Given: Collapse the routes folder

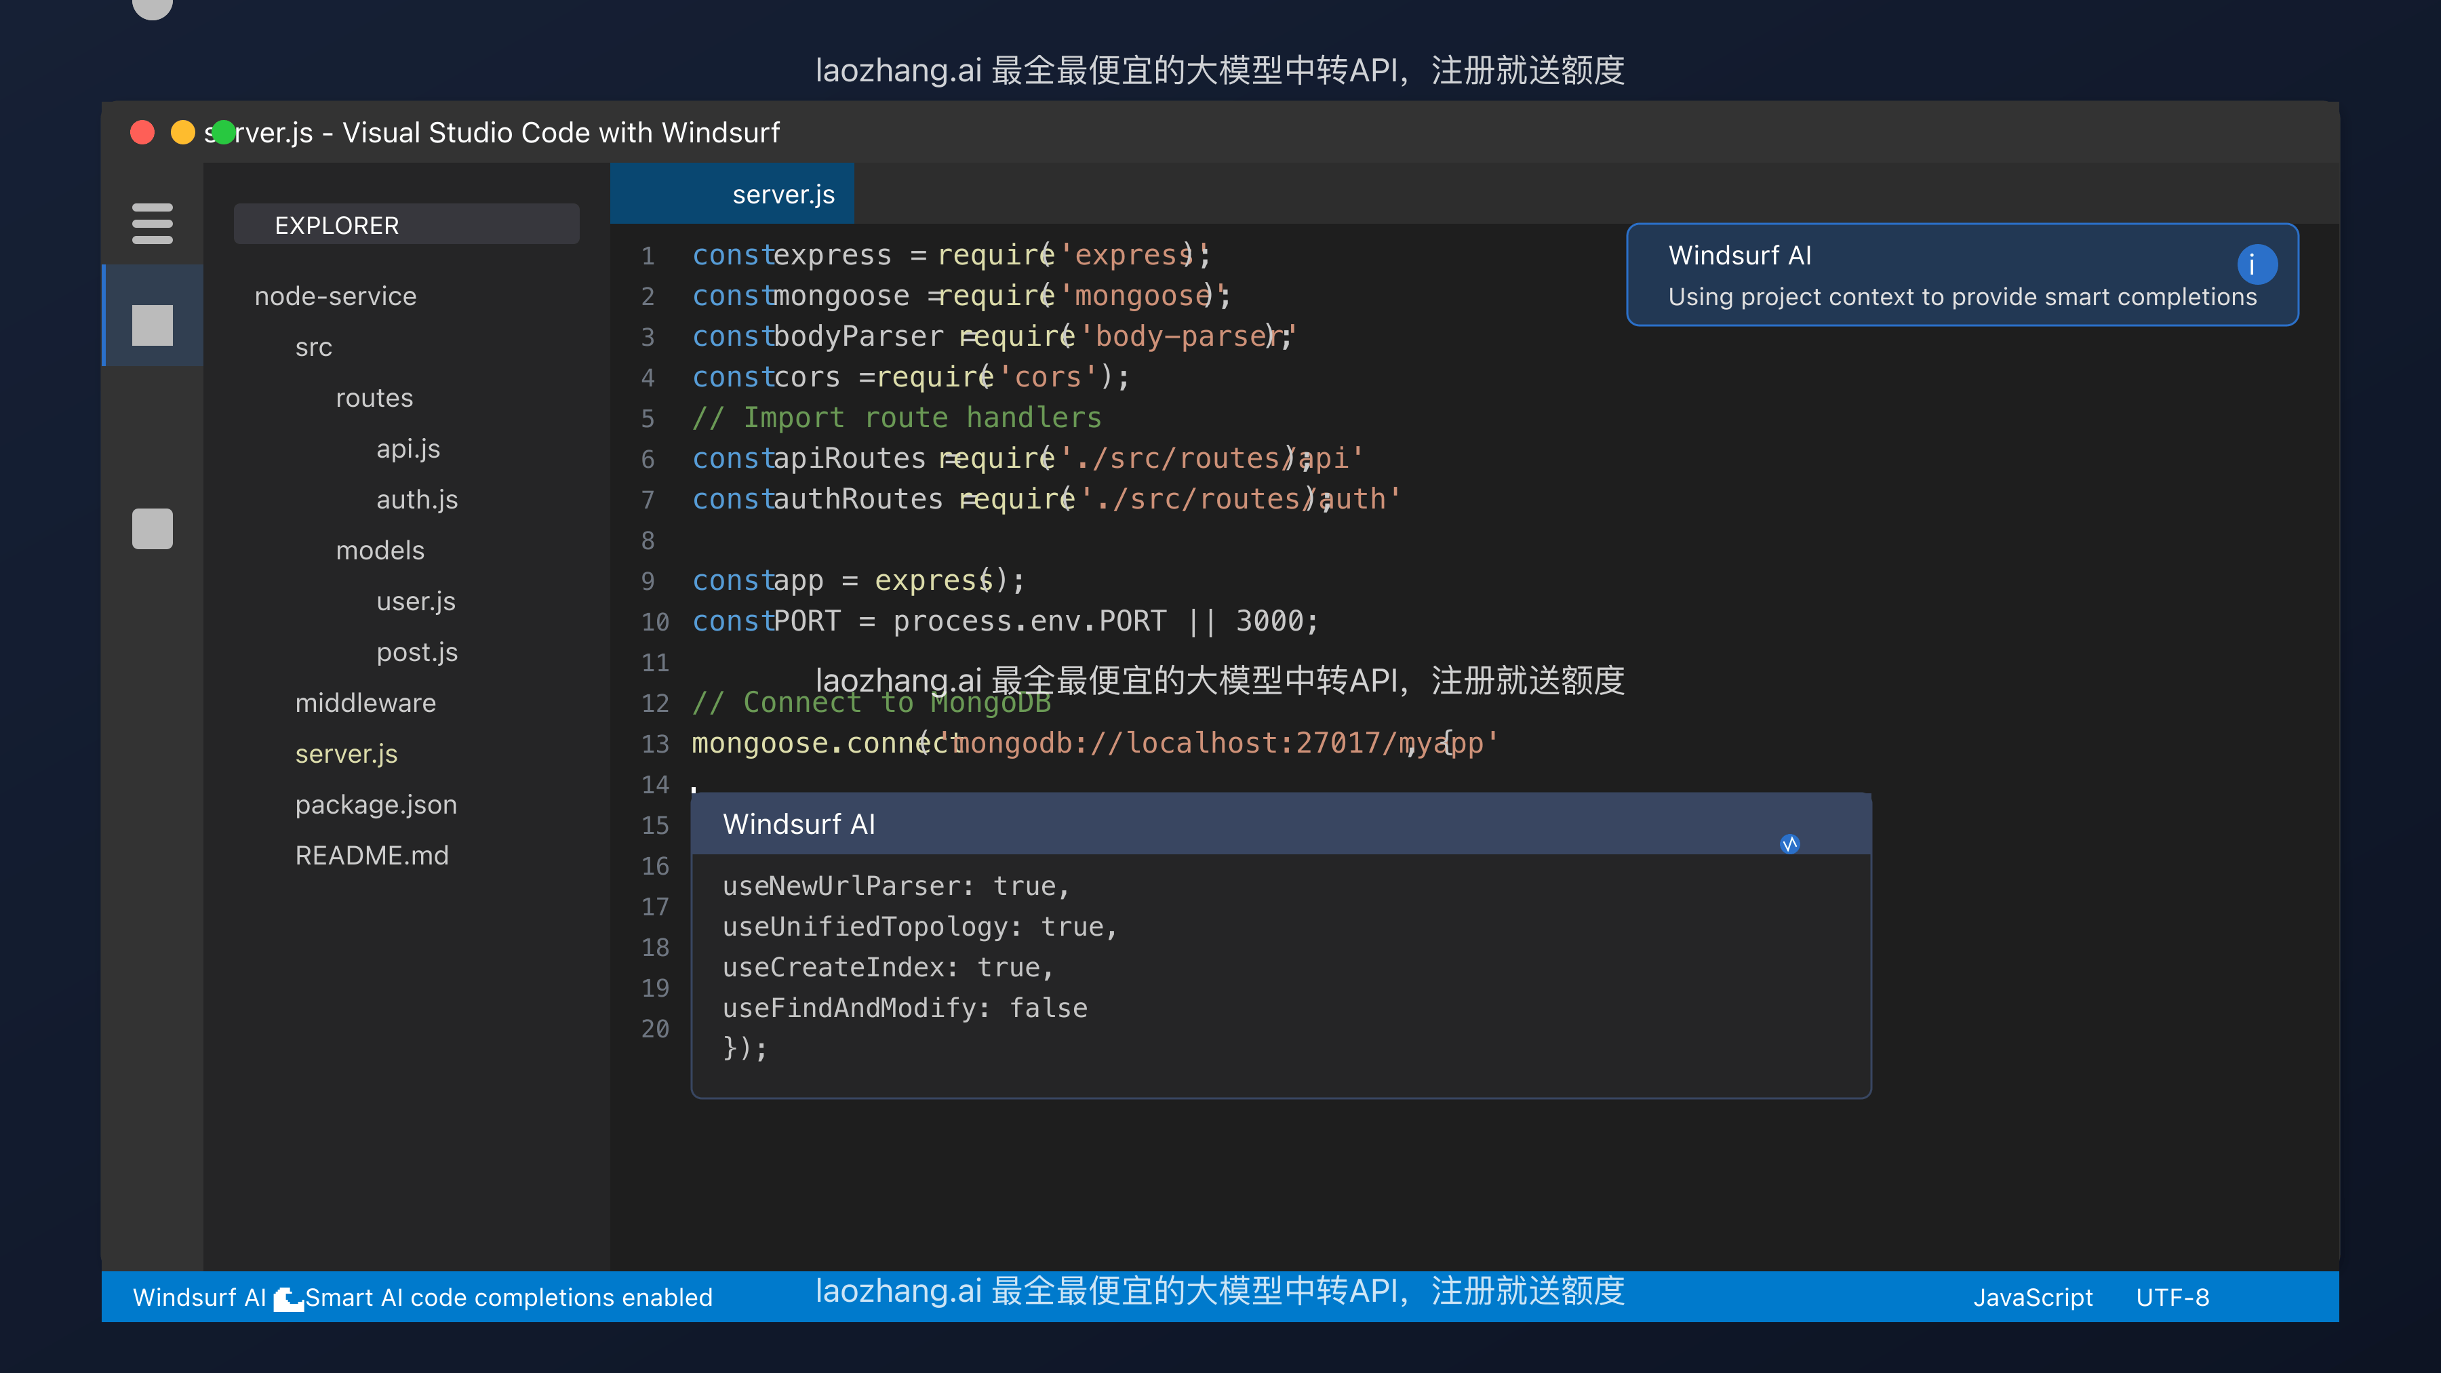Looking at the screenshot, I should [374, 398].
